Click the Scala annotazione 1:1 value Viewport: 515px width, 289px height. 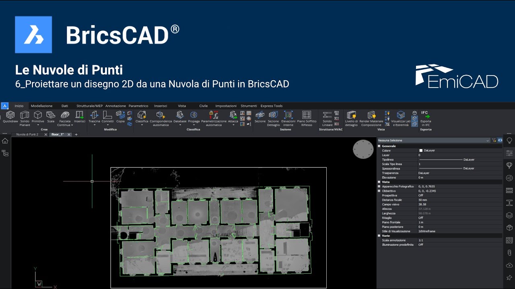(421, 240)
